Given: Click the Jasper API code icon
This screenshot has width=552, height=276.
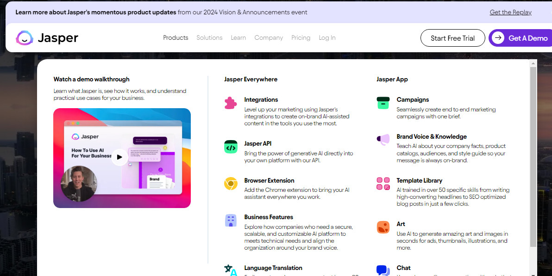Looking at the screenshot, I should point(231,147).
